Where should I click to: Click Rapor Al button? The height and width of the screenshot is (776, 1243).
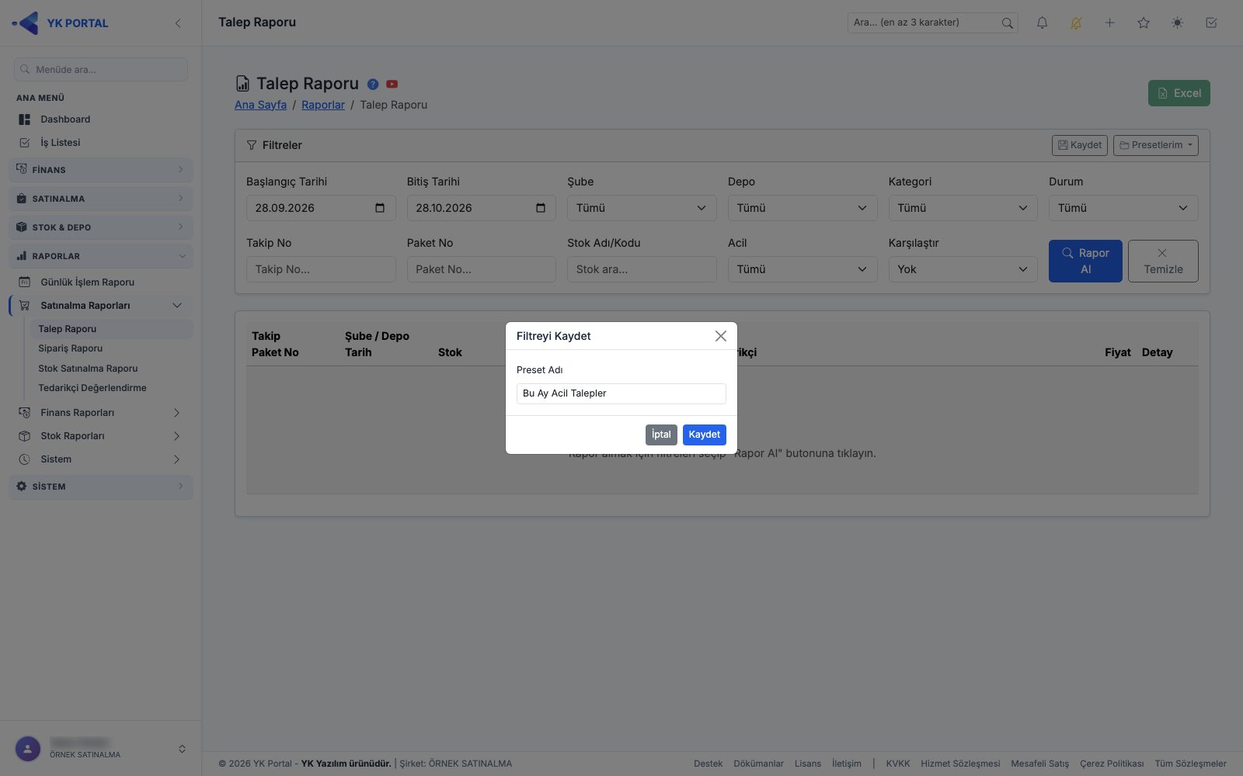point(1085,261)
